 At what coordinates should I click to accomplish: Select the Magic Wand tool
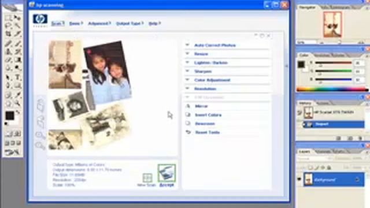17,25
